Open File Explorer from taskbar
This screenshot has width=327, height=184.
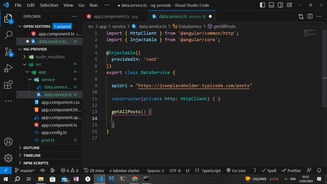(x=41, y=179)
